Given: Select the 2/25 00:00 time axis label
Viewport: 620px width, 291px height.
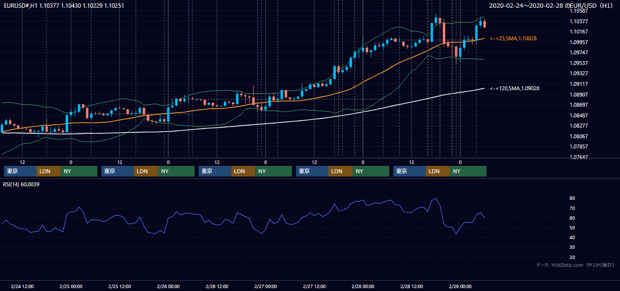Looking at the screenshot, I should [x=71, y=286].
